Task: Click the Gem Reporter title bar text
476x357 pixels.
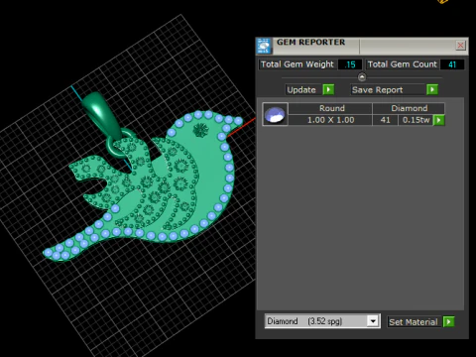Action: coord(310,43)
